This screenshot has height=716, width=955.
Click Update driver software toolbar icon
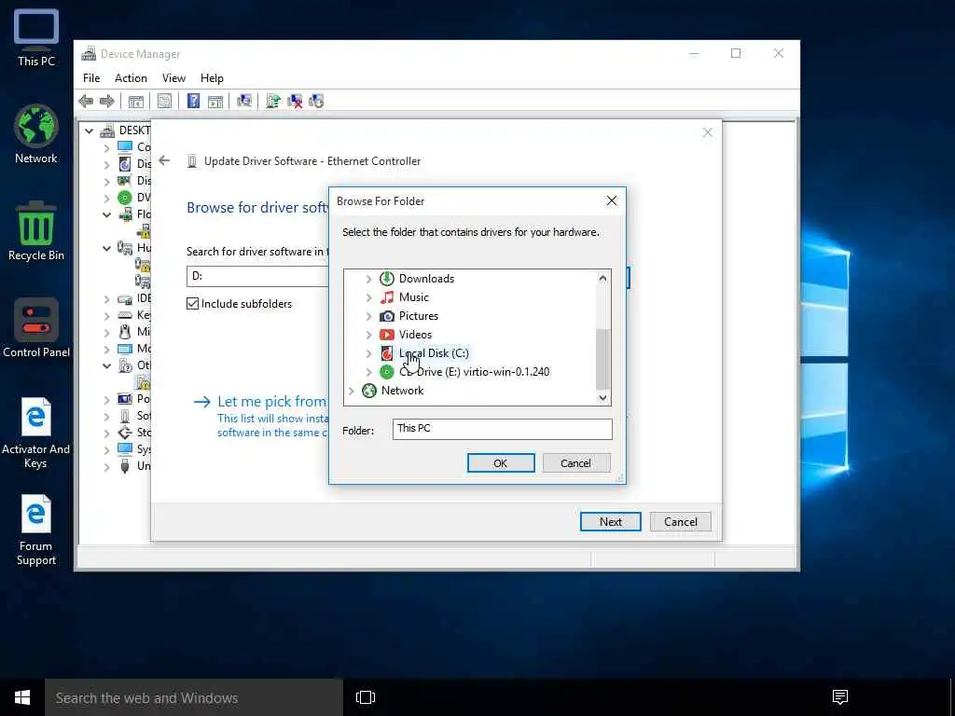pos(273,101)
